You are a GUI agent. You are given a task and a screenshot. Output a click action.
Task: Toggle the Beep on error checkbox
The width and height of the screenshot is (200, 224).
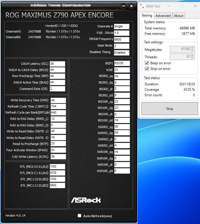point(147,63)
